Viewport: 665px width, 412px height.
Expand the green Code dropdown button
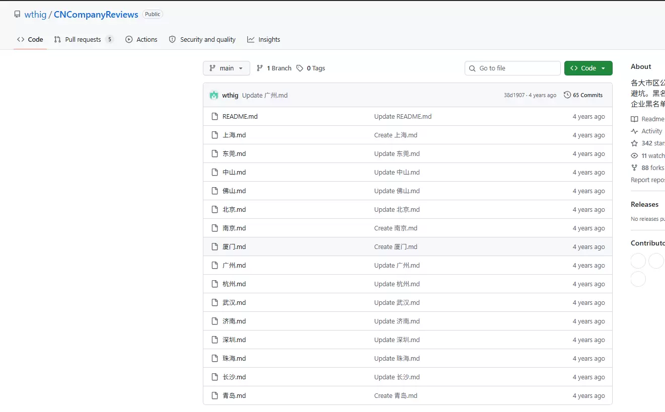click(588, 68)
